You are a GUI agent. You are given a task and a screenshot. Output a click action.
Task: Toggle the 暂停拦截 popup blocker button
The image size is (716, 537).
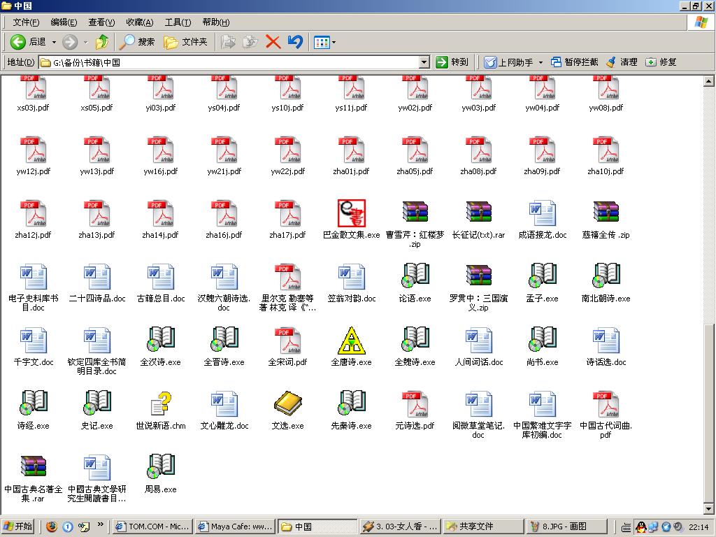[x=574, y=62]
